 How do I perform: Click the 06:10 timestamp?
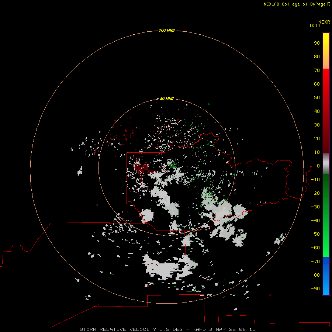[x=247, y=329]
